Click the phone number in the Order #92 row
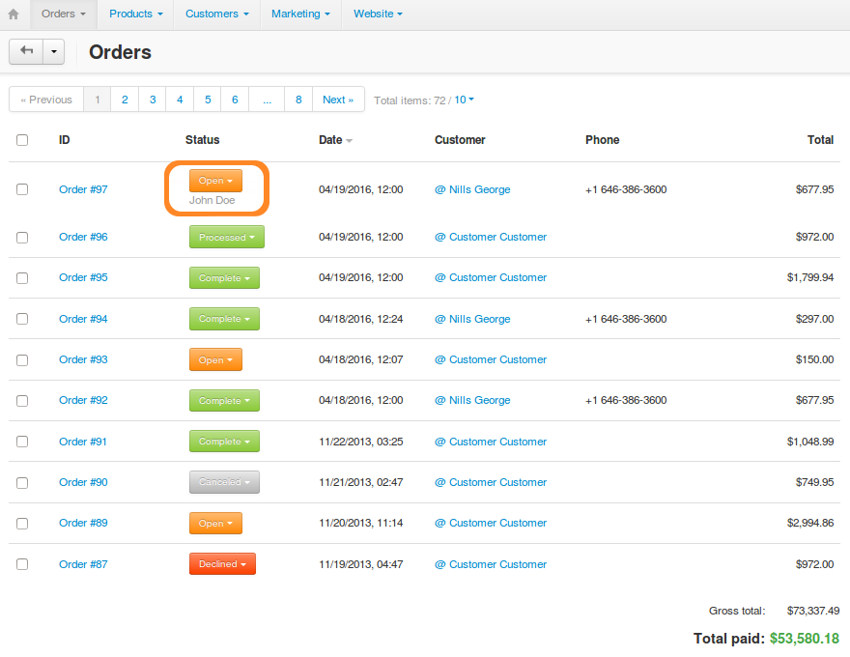This screenshot has width=850, height=657. 626,400
